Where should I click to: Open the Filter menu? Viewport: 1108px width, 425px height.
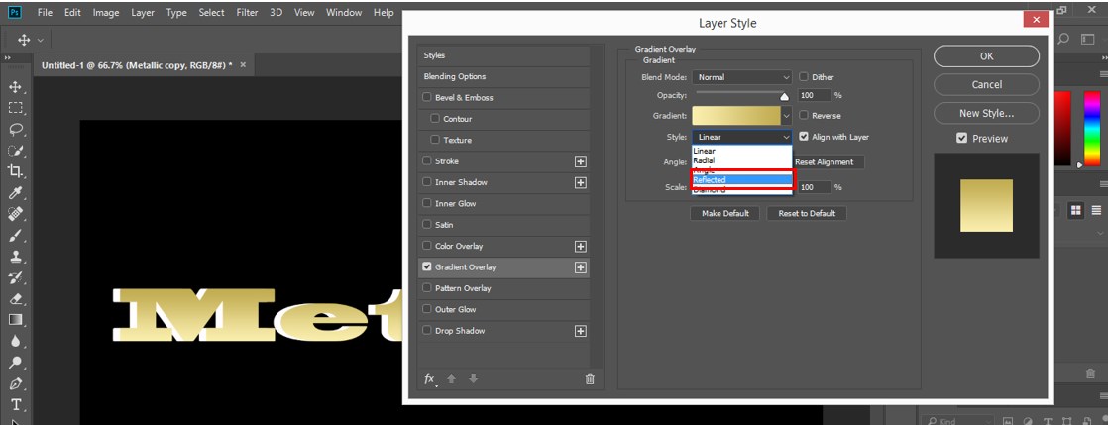pos(248,13)
